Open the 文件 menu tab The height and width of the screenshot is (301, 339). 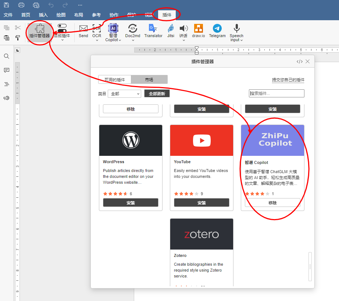click(8, 15)
